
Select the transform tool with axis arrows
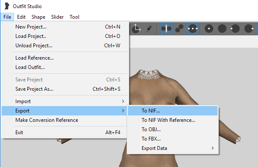click(136, 29)
